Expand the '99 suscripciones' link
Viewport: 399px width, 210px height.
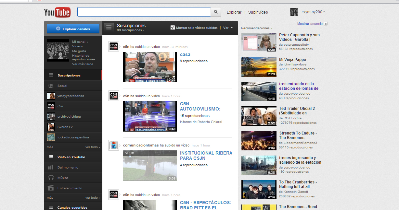pos(130,30)
